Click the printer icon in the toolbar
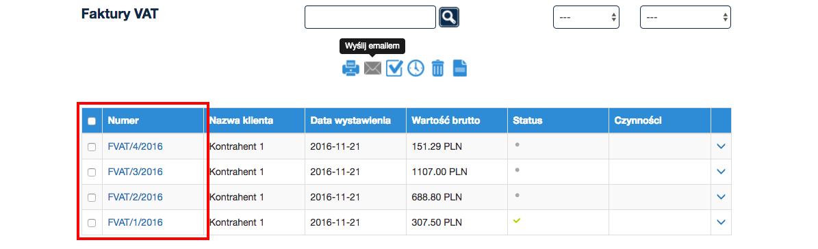This screenshot has width=818, height=249. coord(350,68)
